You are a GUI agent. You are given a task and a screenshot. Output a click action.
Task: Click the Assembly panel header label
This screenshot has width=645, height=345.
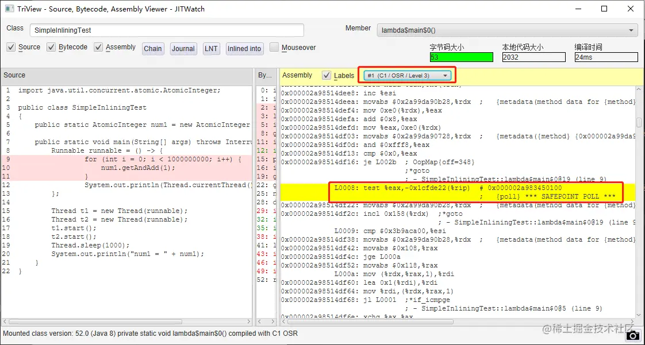[x=297, y=75]
